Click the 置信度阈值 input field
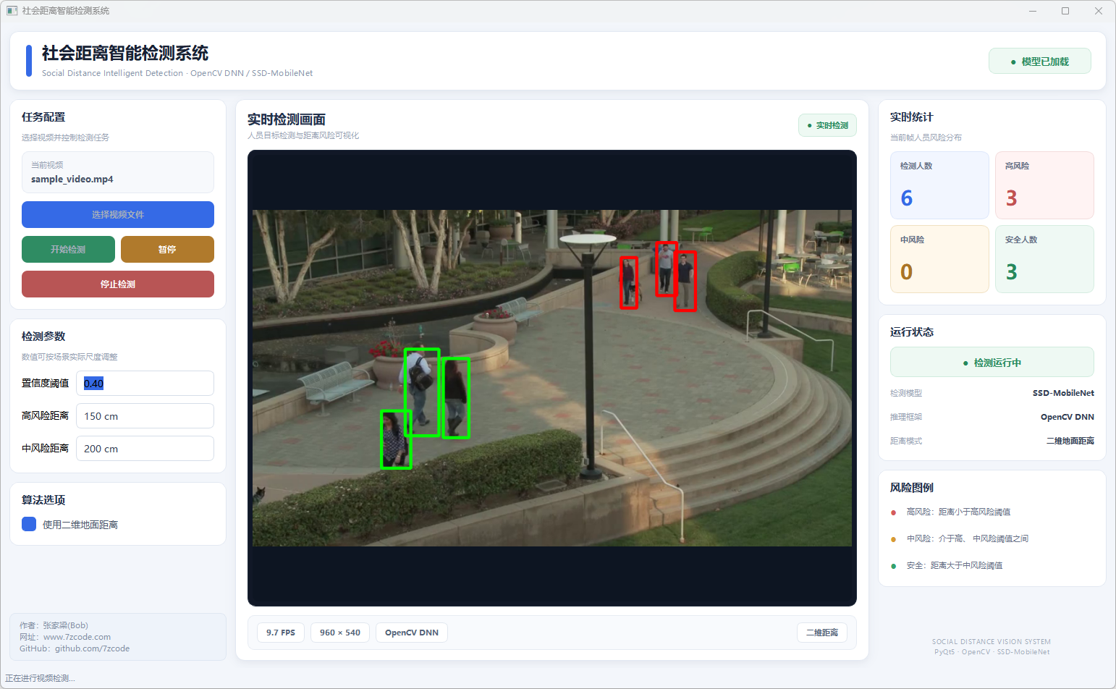This screenshot has height=689, width=1116. click(145, 383)
